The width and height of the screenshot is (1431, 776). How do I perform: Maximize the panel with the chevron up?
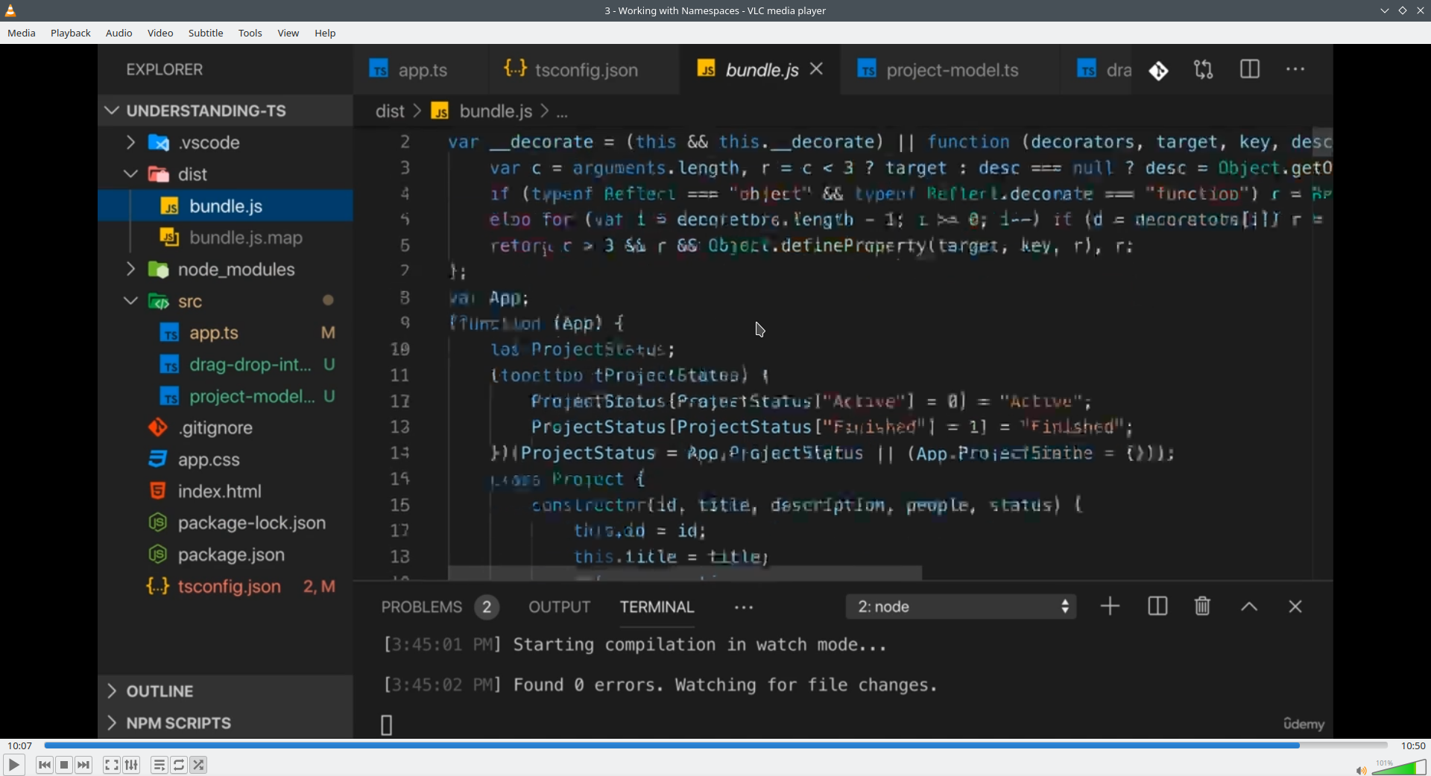pyautogui.click(x=1250, y=608)
